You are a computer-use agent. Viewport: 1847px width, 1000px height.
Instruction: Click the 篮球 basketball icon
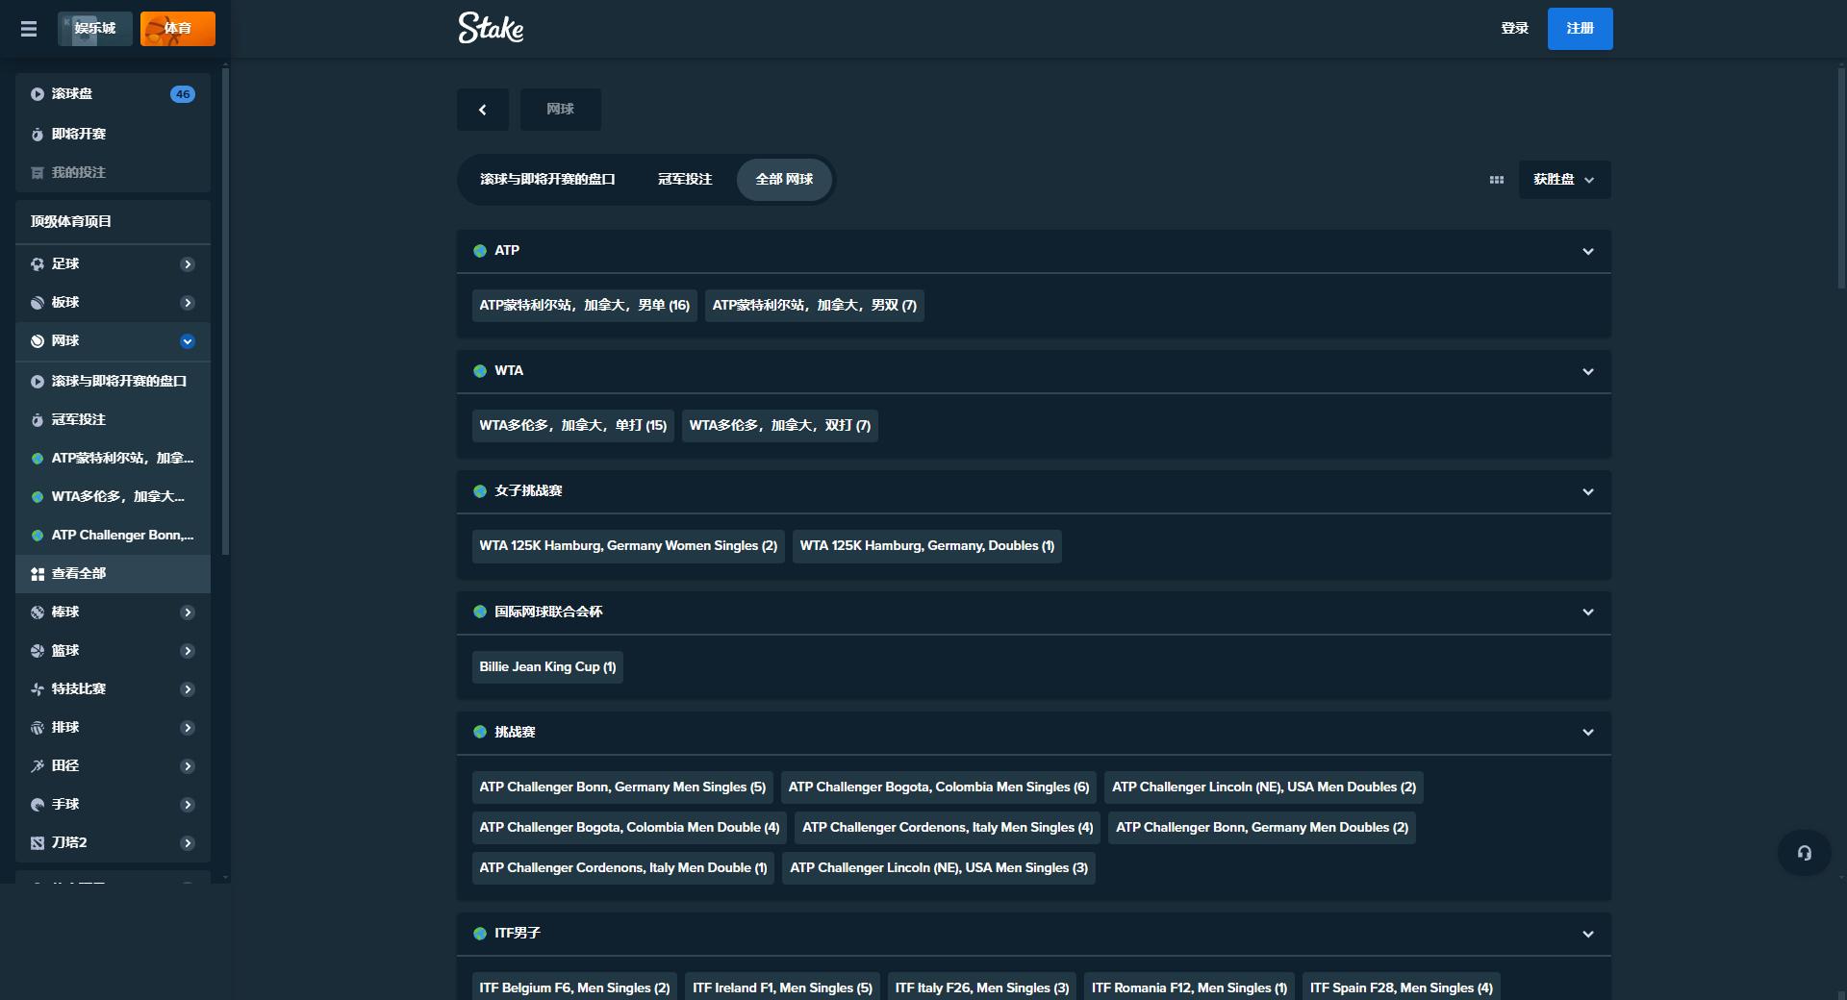(x=38, y=651)
